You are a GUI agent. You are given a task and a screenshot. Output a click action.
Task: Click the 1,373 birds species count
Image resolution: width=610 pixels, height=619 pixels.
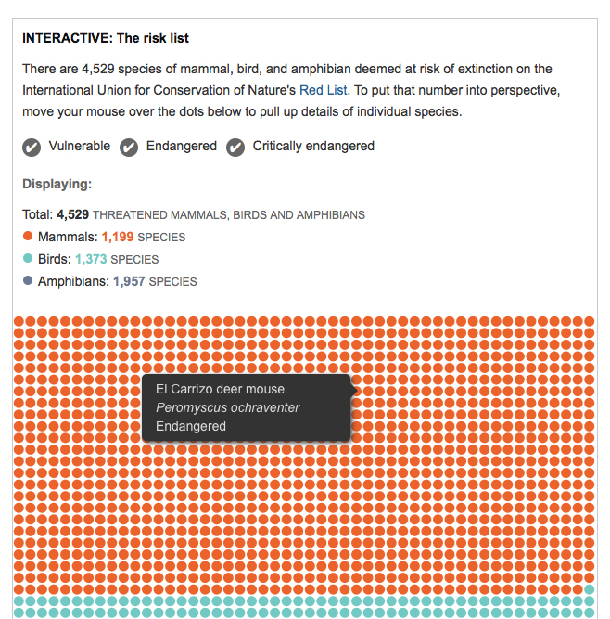90,259
